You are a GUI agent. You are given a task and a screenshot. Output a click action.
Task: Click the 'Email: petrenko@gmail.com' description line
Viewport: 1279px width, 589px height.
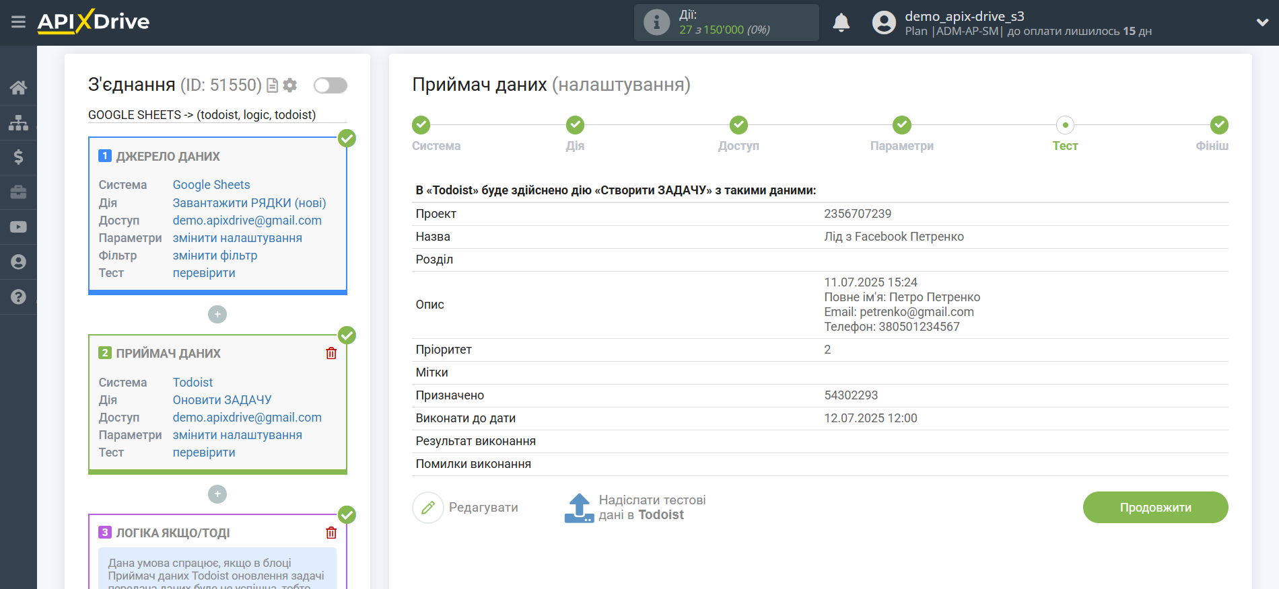pos(899,312)
